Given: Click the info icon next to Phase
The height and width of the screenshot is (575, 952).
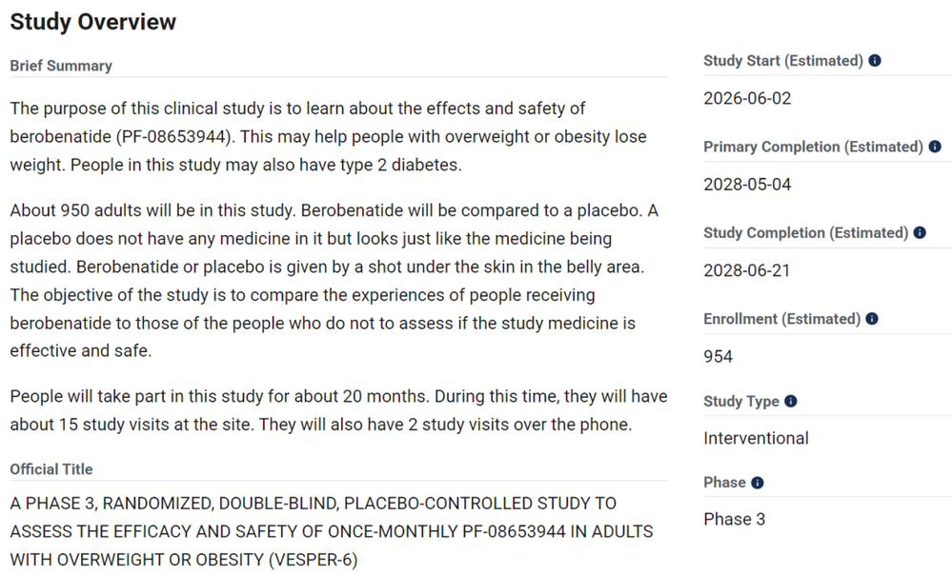Looking at the screenshot, I should (x=757, y=483).
